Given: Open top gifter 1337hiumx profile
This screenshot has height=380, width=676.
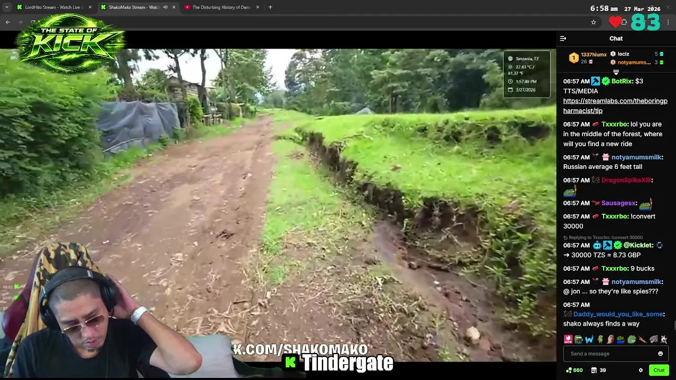Looking at the screenshot, I should coord(594,54).
